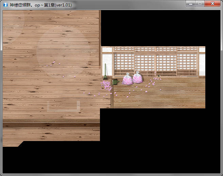
Task: Click the white square outline on the floor
Action: 63,106
